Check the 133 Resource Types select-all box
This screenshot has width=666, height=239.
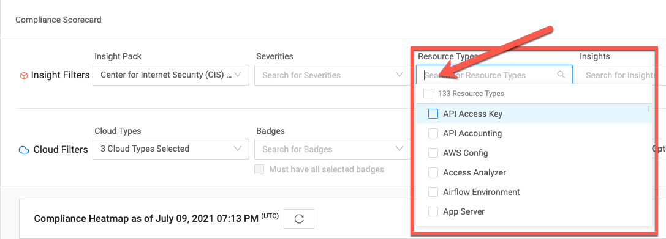(428, 94)
